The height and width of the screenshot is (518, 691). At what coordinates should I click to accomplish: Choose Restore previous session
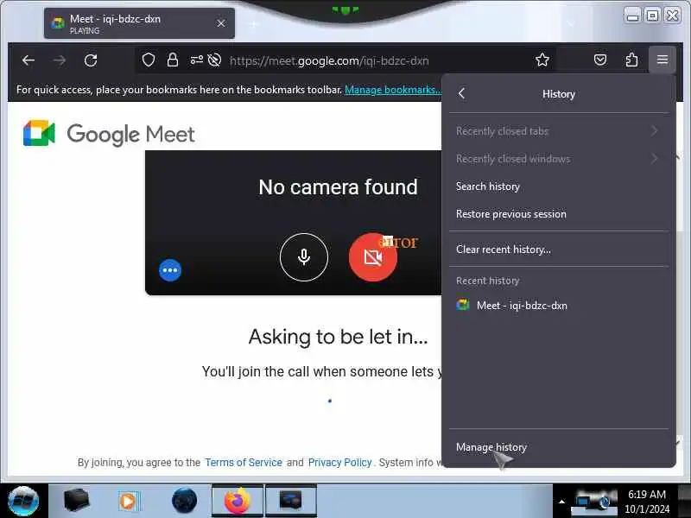coord(558,214)
